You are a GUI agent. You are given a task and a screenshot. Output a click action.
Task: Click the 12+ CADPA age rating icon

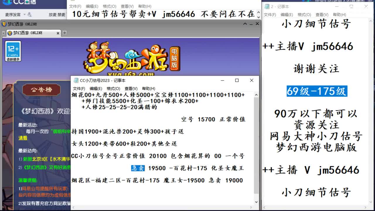click(x=13, y=51)
